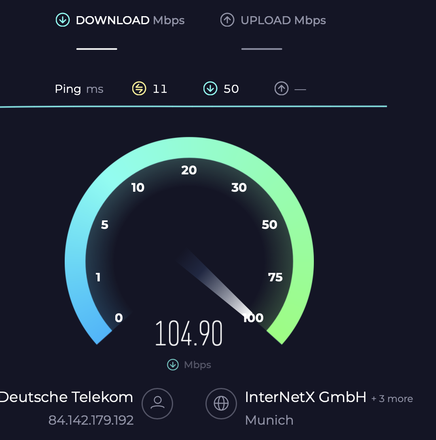Open the InterNetX GmbH server name
The image size is (436, 440).
coord(306,397)
